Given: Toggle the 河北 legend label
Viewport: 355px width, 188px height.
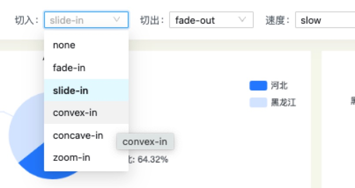Looking at the screenshot, I should click(x=279, y=86).
